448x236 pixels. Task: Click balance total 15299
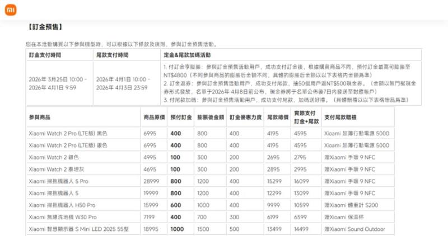274,182
